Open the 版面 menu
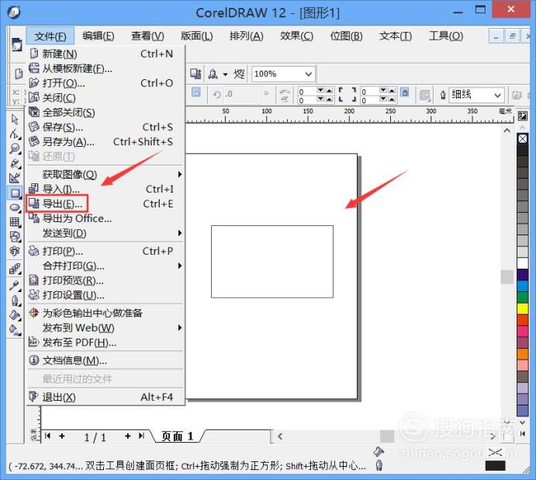The width and height of the screenshot is (536, 480). click(x=196, y=36)
